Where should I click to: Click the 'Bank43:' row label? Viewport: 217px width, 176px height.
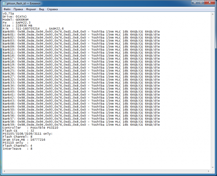tap(9, 101)
